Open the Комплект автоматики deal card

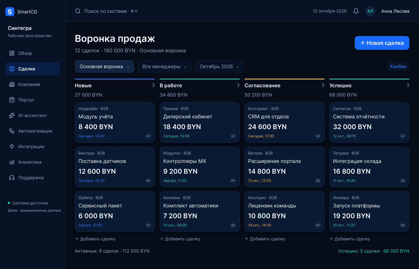coord(200,211)
